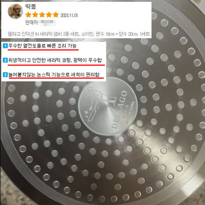Click the reviewer name 딱봄
This screenshot has width=205, height=205.
point(31,7)
